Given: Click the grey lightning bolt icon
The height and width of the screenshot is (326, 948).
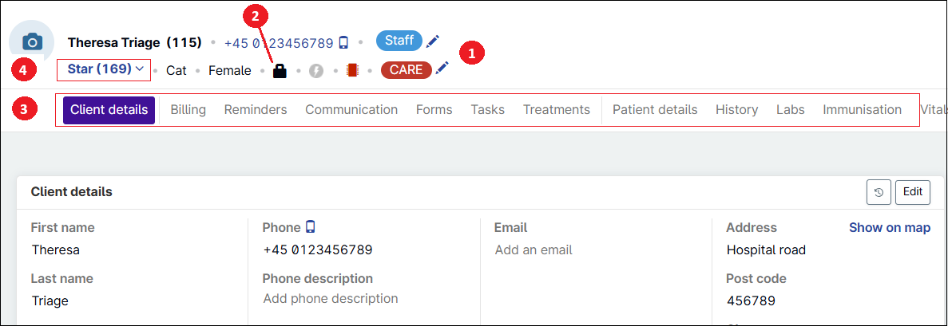Looking at the screenshot, I should tap(316, 71).
